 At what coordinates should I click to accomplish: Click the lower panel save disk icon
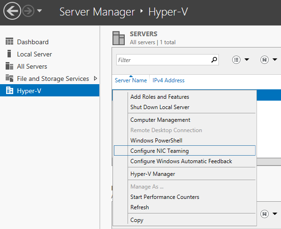265,214
